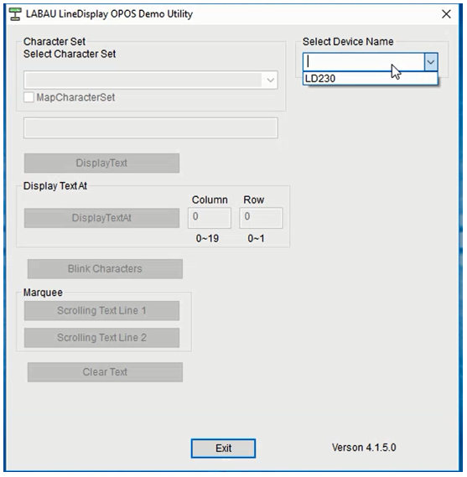
Task: Click the DisplayTextAt button
Action: tap(101, 218)
